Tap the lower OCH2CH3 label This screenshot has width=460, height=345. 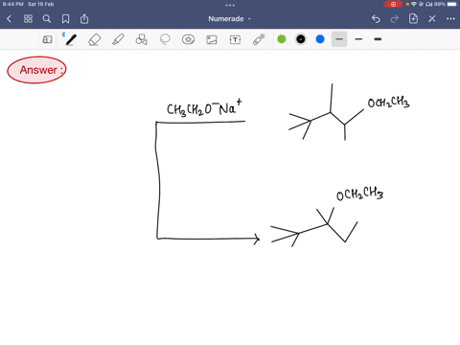pyautogui.click(x=359, y=194)
